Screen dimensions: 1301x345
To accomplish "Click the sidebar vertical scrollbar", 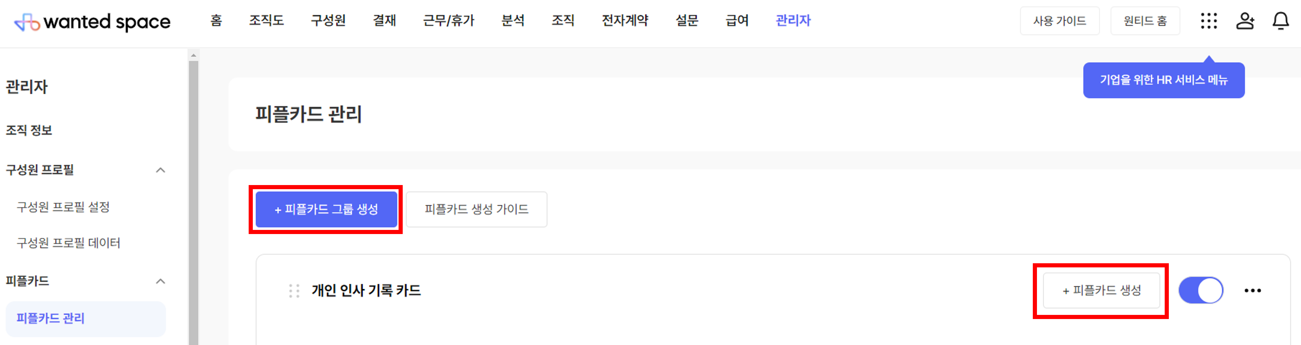I will 193,202.
